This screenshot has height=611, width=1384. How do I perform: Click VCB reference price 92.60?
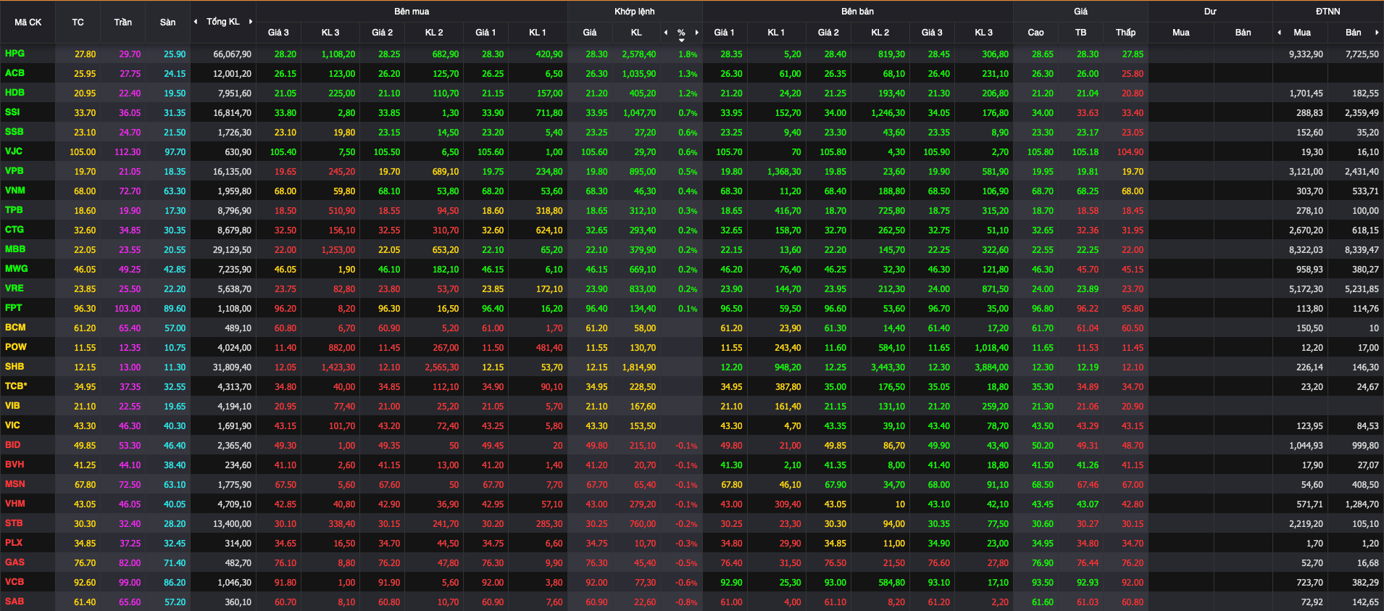(x=85, y=583)
